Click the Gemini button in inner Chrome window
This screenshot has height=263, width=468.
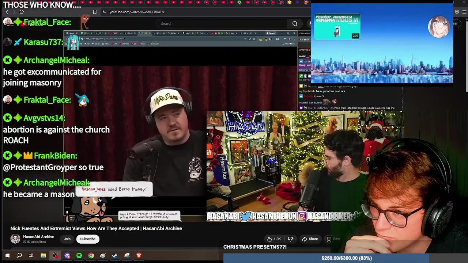(x=271, y=33)
